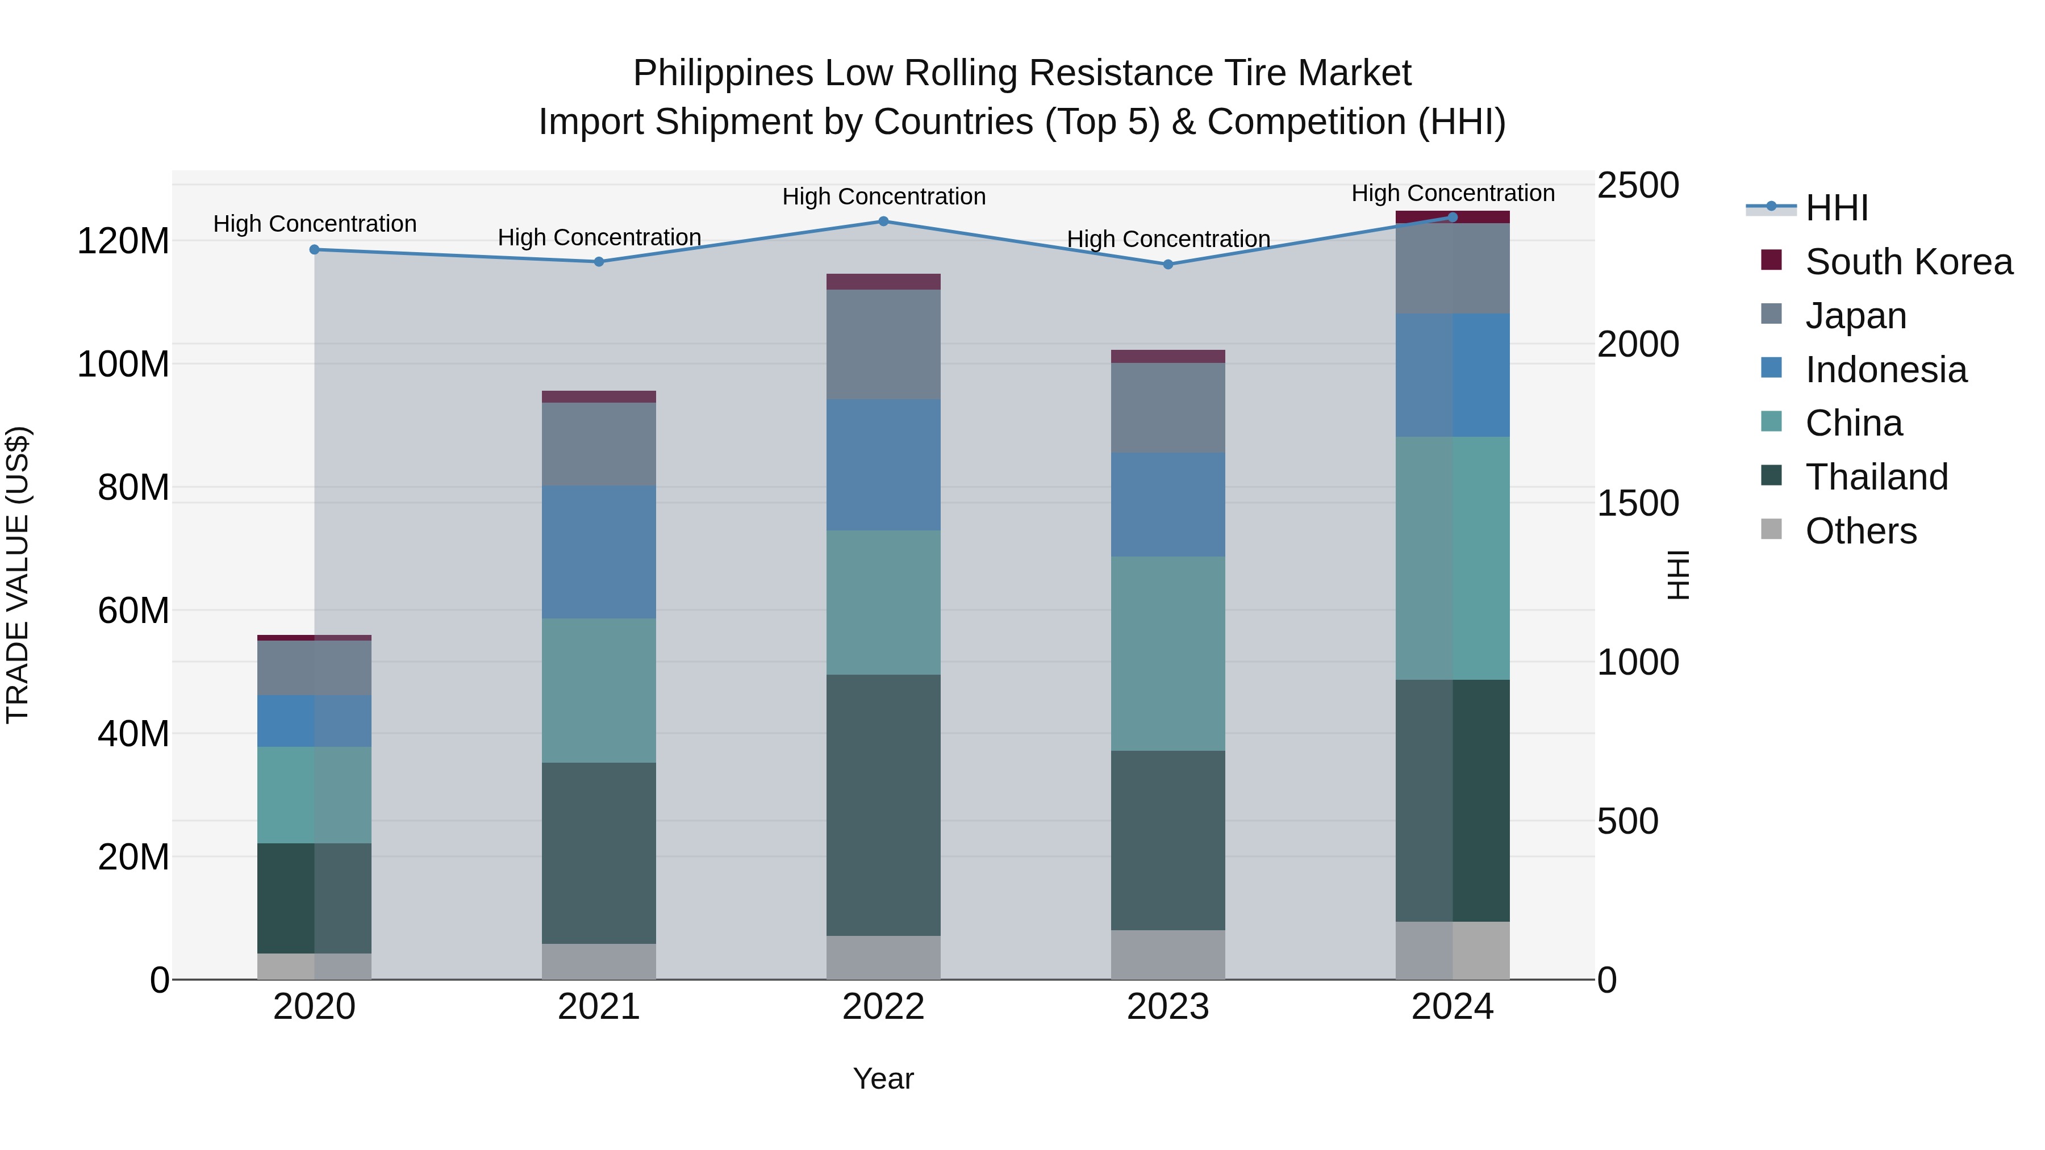Click Japan segment of 2021 bar
This screenshot has width=2045, height=1150.
point(599,444)
